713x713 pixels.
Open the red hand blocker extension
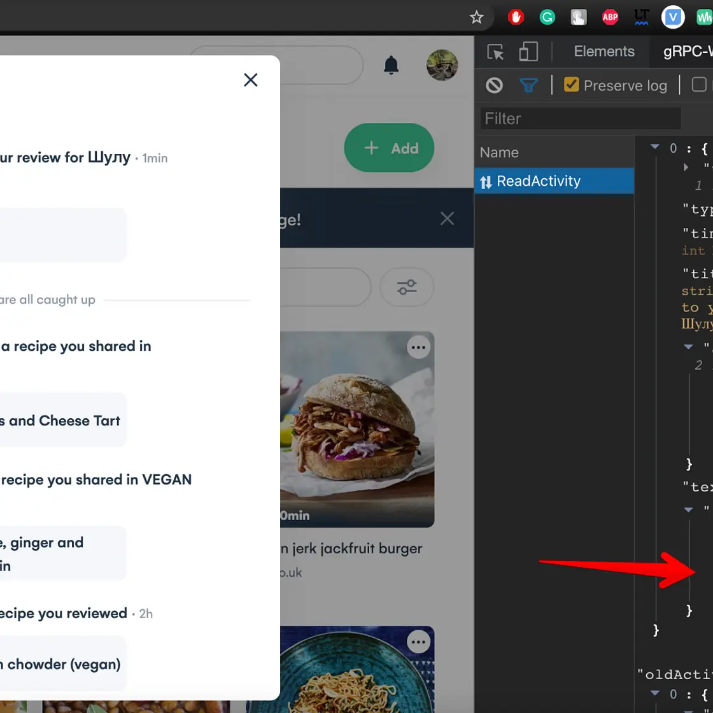[x=516, y=17]
